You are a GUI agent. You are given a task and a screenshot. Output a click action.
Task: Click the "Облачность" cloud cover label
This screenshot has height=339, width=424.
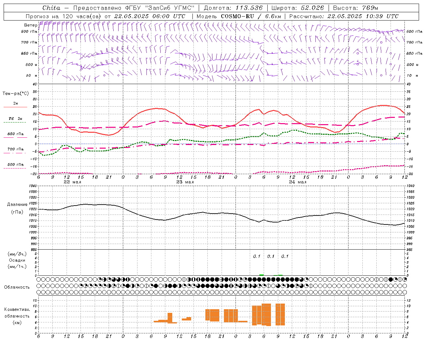(17, 287)
